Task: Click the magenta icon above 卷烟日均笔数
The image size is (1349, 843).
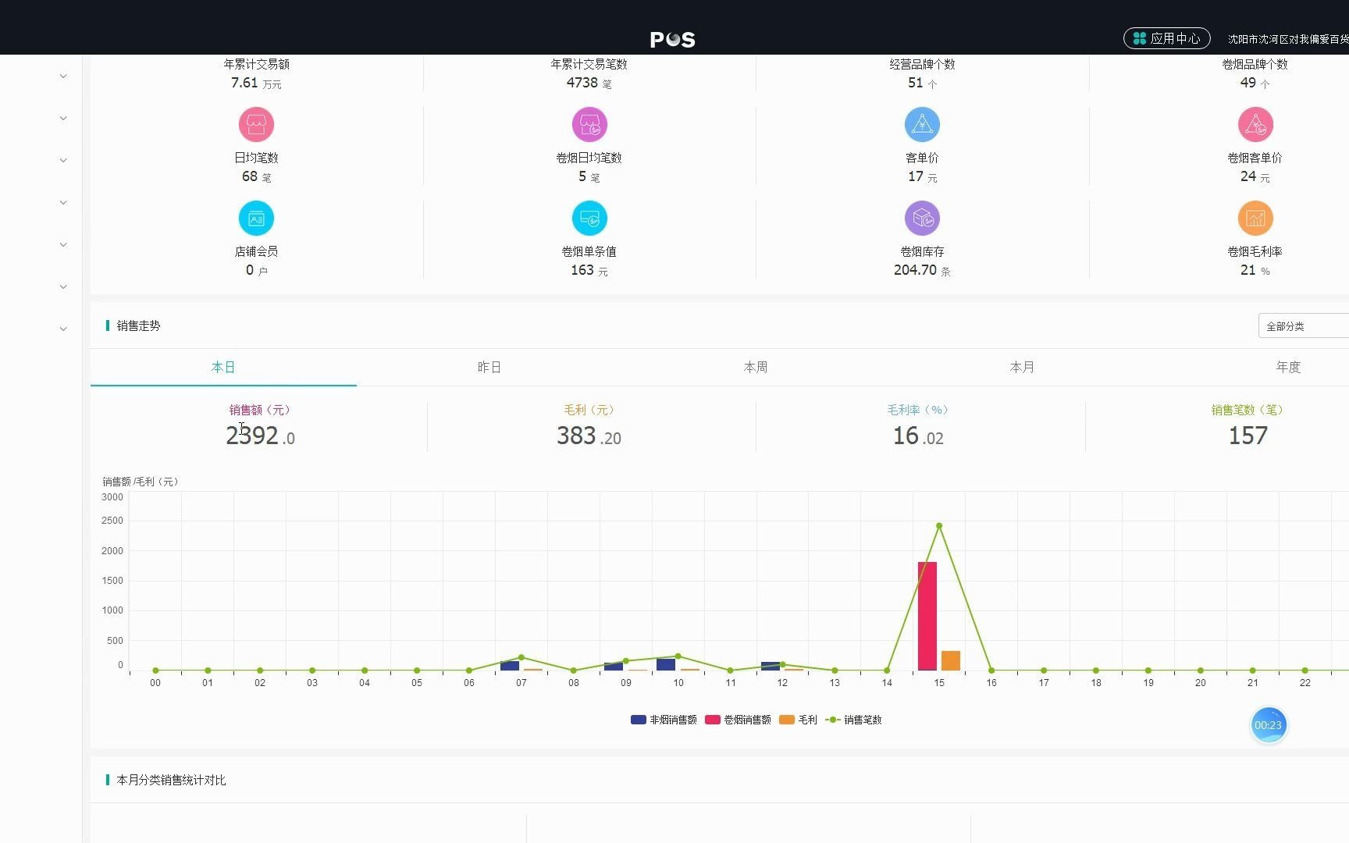Action: (x=589, y=124)
